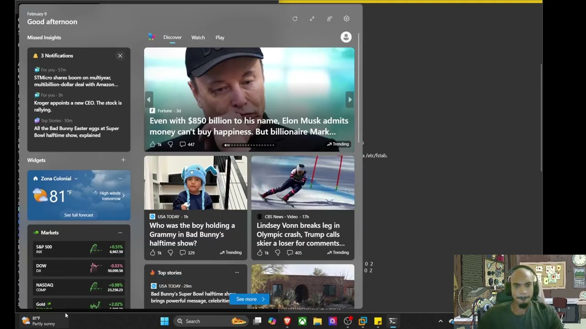The height and width of the screenshot is (329, 586).
Task: Open the desert house photo thumbnail
Action: point(303,287)
